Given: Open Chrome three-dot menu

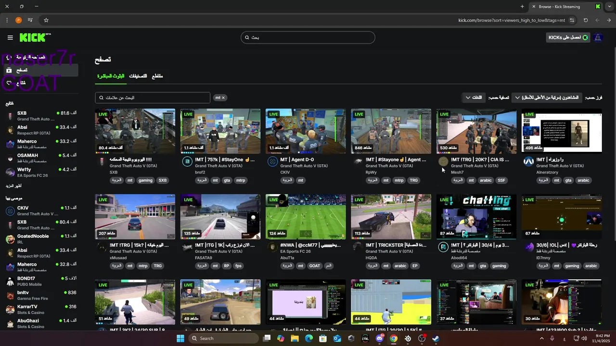Looking at the screenshot, I should (x=7, y=20).
